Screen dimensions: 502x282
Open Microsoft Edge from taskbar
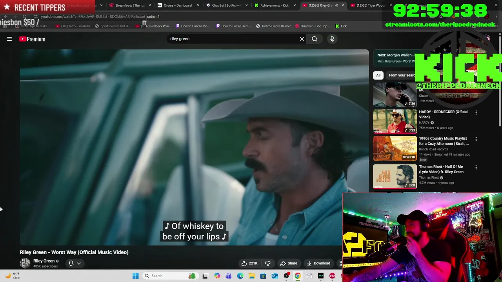tap(240, 276)
